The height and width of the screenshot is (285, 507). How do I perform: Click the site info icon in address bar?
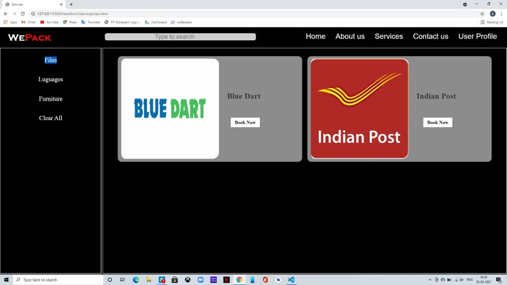point(33,14)
